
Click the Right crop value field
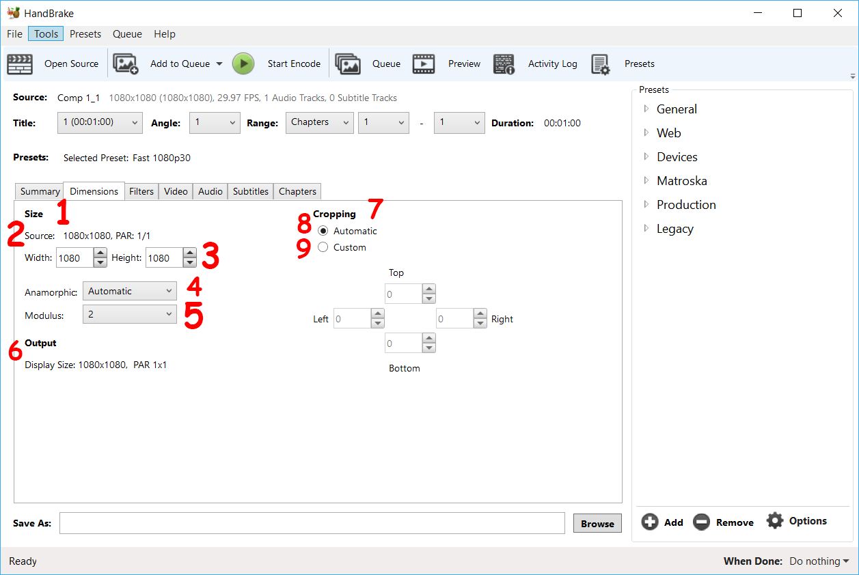(454, 318)
